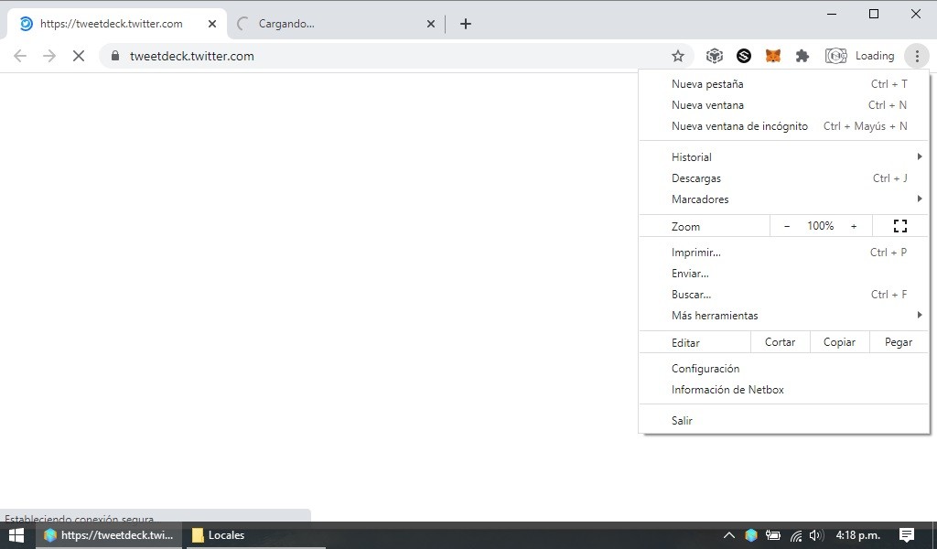Click the tweetdeck browser taskbar button
Screen dimensions: 937x549
109,535
